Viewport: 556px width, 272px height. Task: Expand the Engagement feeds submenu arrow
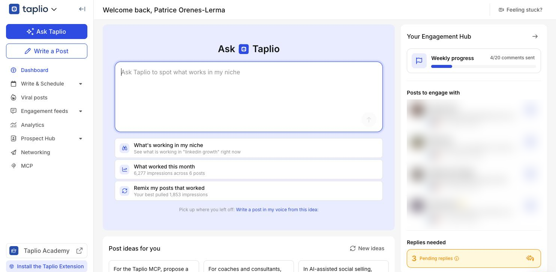[x=81, y=111]
